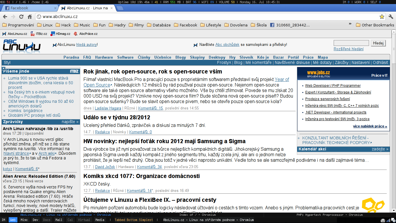The width and height of the screenshot is (396, 223).
Task: Open the Arch wiki link
Action: (x=46, y=153)
